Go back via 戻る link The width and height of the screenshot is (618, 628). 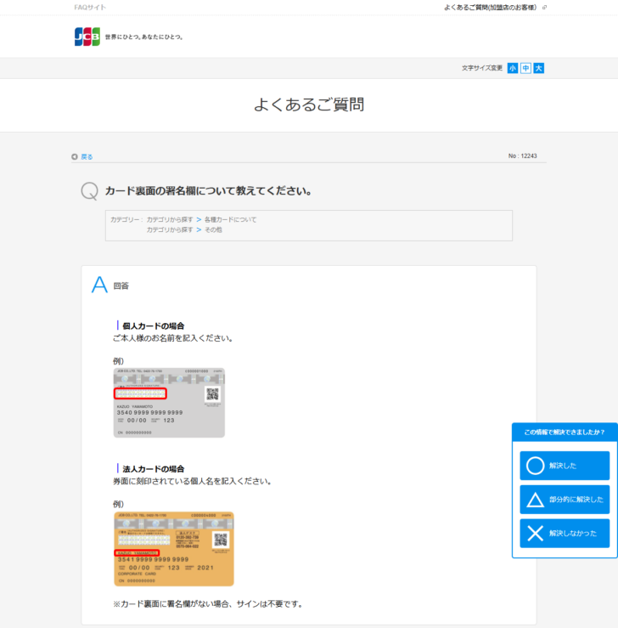[87, 156]
